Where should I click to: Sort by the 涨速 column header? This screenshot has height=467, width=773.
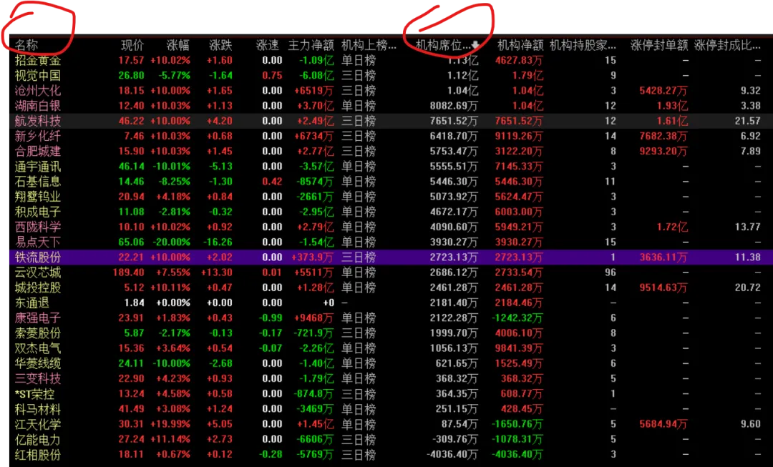tap(268, 45)
